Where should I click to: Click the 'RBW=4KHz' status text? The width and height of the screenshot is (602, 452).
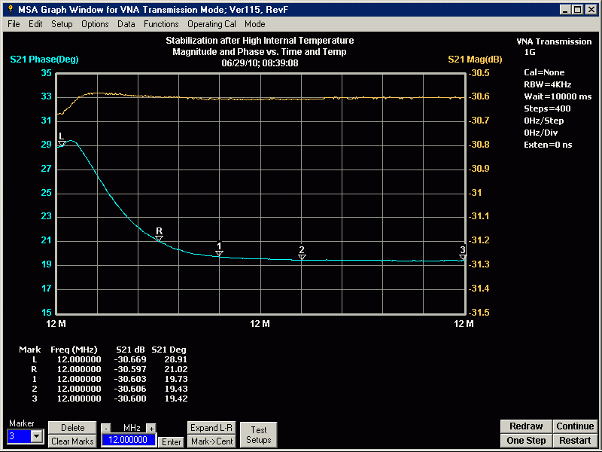548,84
